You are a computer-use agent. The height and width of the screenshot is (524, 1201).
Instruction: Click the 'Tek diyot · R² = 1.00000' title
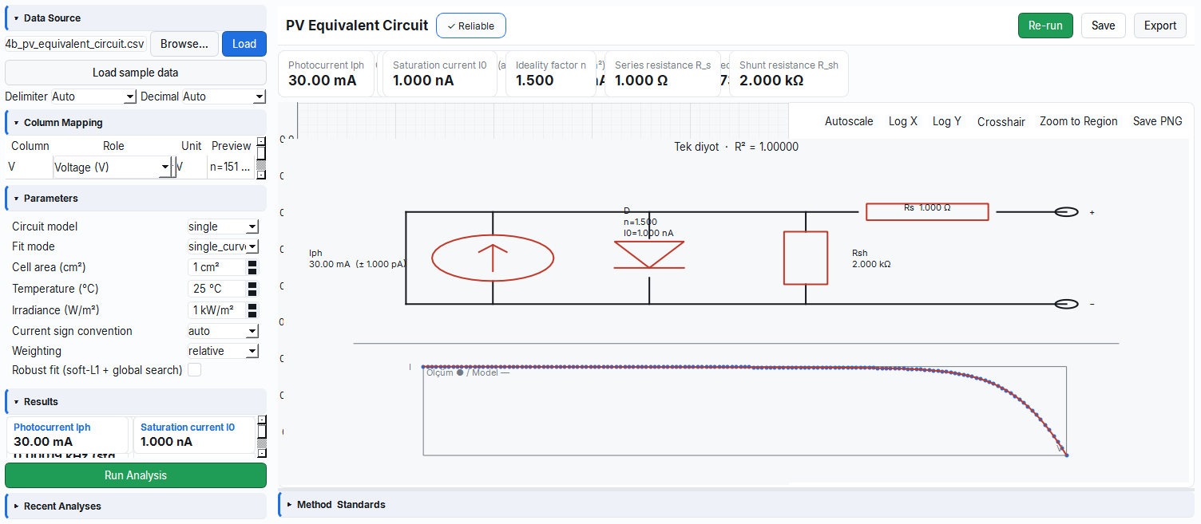pyautogui.click(x=736, y=147)
